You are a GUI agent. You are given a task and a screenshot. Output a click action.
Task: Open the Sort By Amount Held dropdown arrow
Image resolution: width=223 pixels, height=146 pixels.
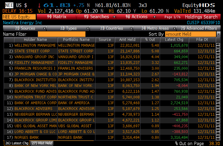coord(218,34)
